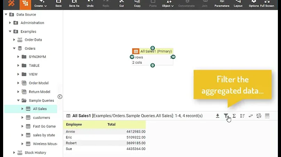Screen dimensions: 281x157
Task: Click the All Sales1 orange table icon
Action: coord(136,51)
